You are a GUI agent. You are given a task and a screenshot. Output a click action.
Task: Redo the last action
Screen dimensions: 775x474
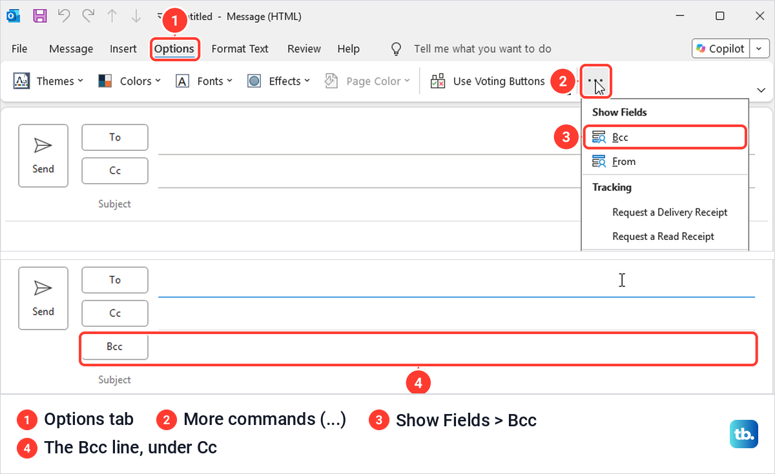coord(88,16)
